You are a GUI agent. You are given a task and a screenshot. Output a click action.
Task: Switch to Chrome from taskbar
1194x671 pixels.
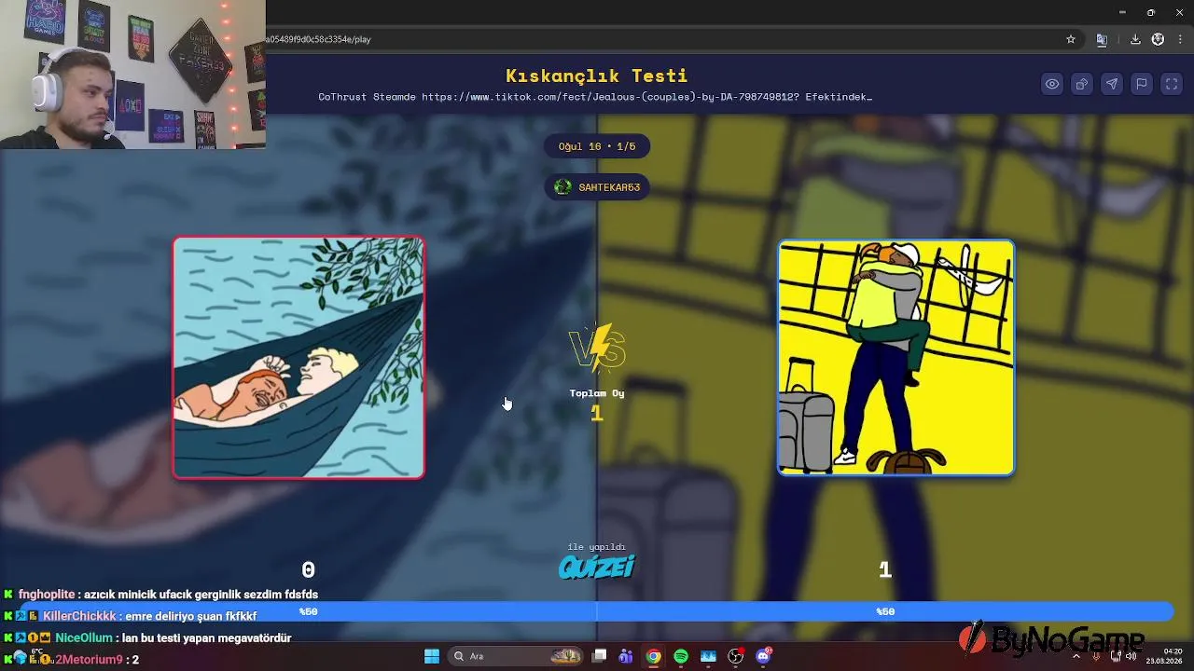[x=654, y=656]
